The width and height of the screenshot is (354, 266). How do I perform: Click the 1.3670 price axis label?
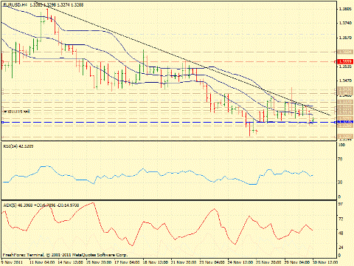point(345,38)
